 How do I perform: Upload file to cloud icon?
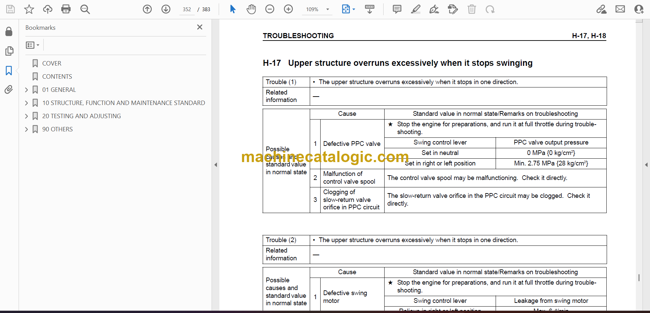point(48,9)
